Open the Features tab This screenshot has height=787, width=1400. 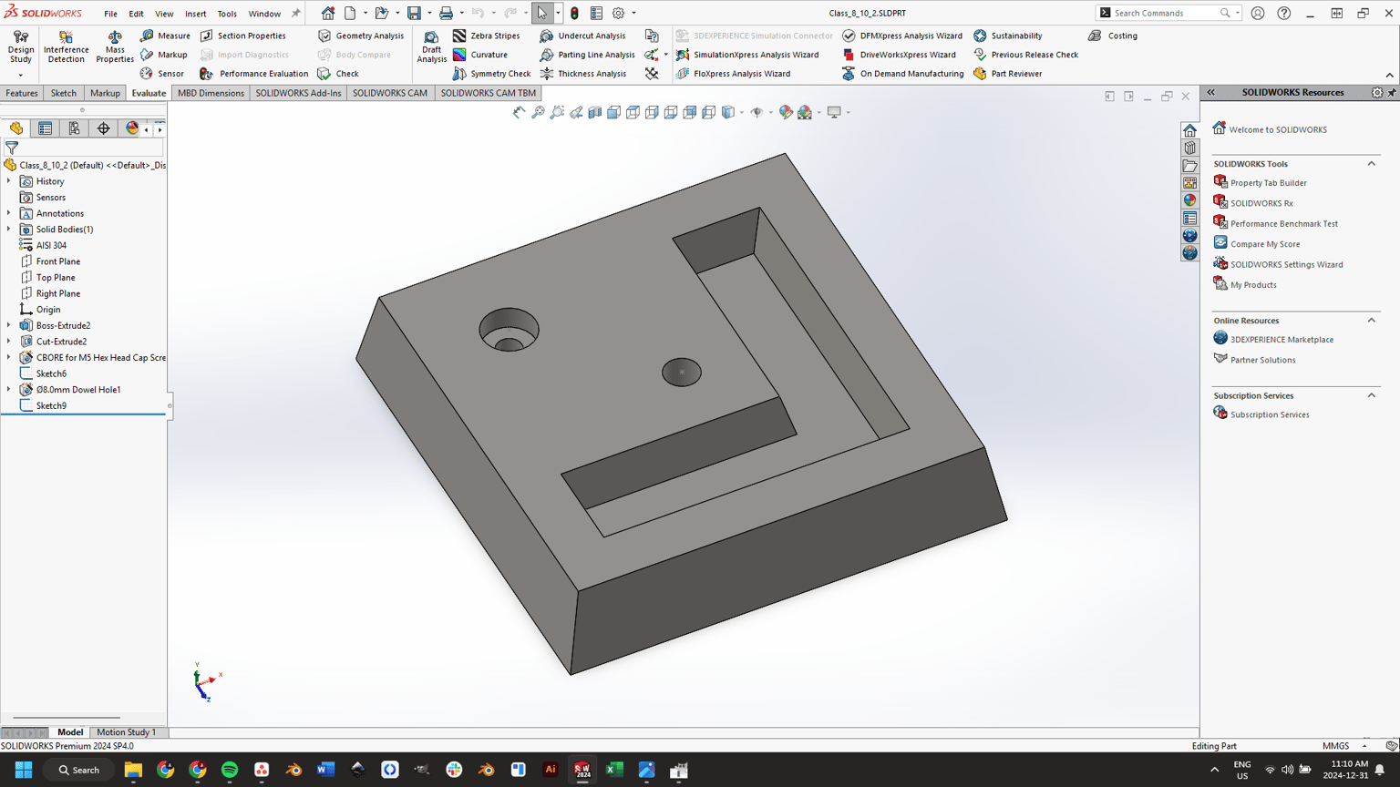tap(22, 93)
